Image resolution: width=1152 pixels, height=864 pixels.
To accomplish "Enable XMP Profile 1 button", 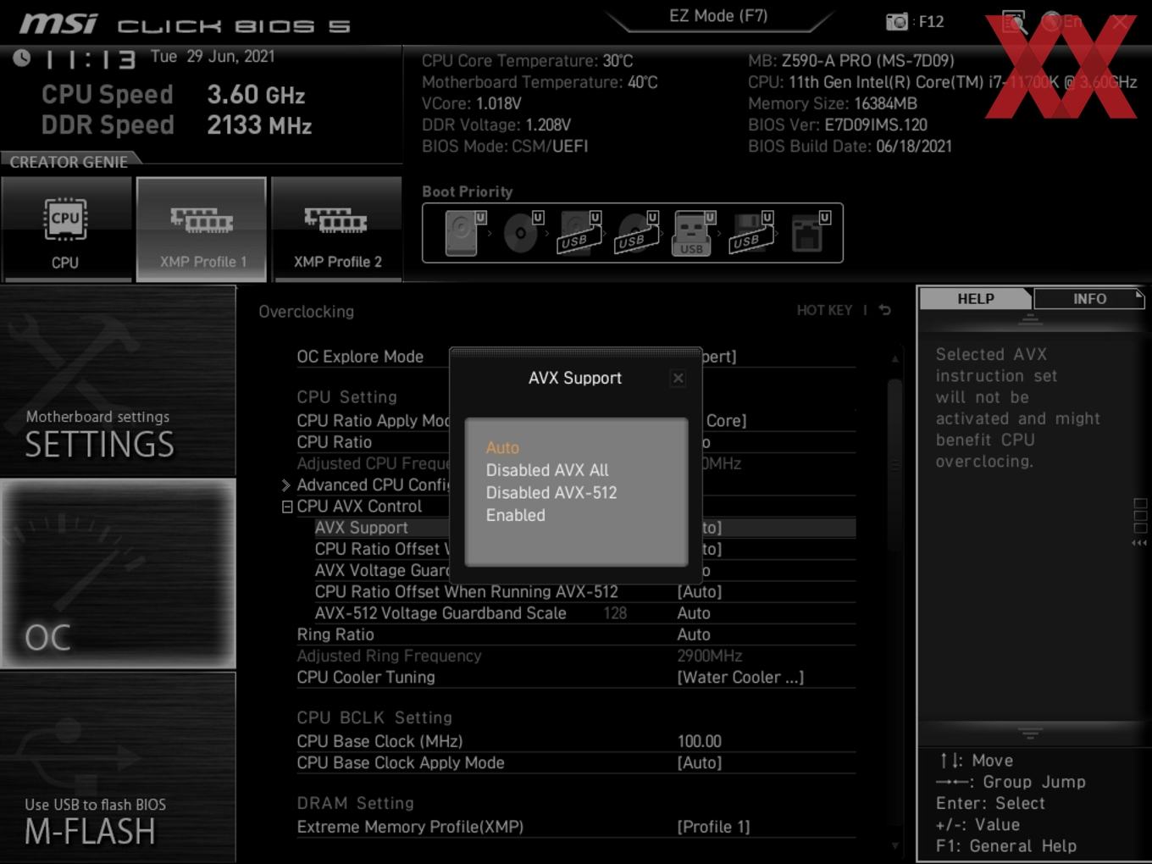I will [202, 229].
